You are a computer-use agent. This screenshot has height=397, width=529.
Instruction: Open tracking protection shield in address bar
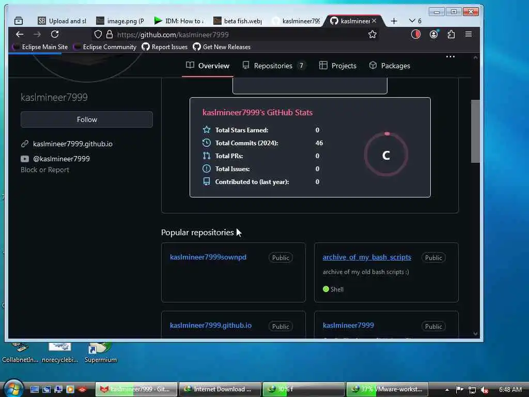point(98,35)
